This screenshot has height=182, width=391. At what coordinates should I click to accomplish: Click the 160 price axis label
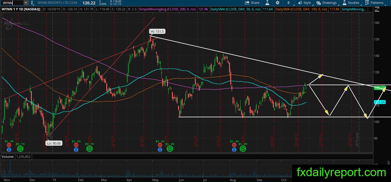pos(377,23)
